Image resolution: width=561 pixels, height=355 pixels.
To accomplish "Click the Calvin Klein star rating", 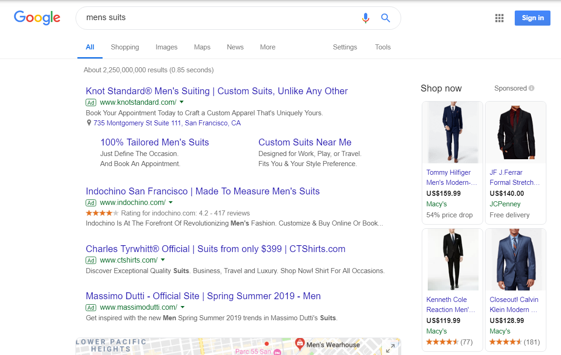I will pos(506,342).
